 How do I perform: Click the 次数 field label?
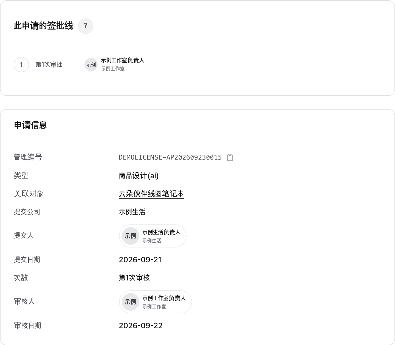(21, 278)
